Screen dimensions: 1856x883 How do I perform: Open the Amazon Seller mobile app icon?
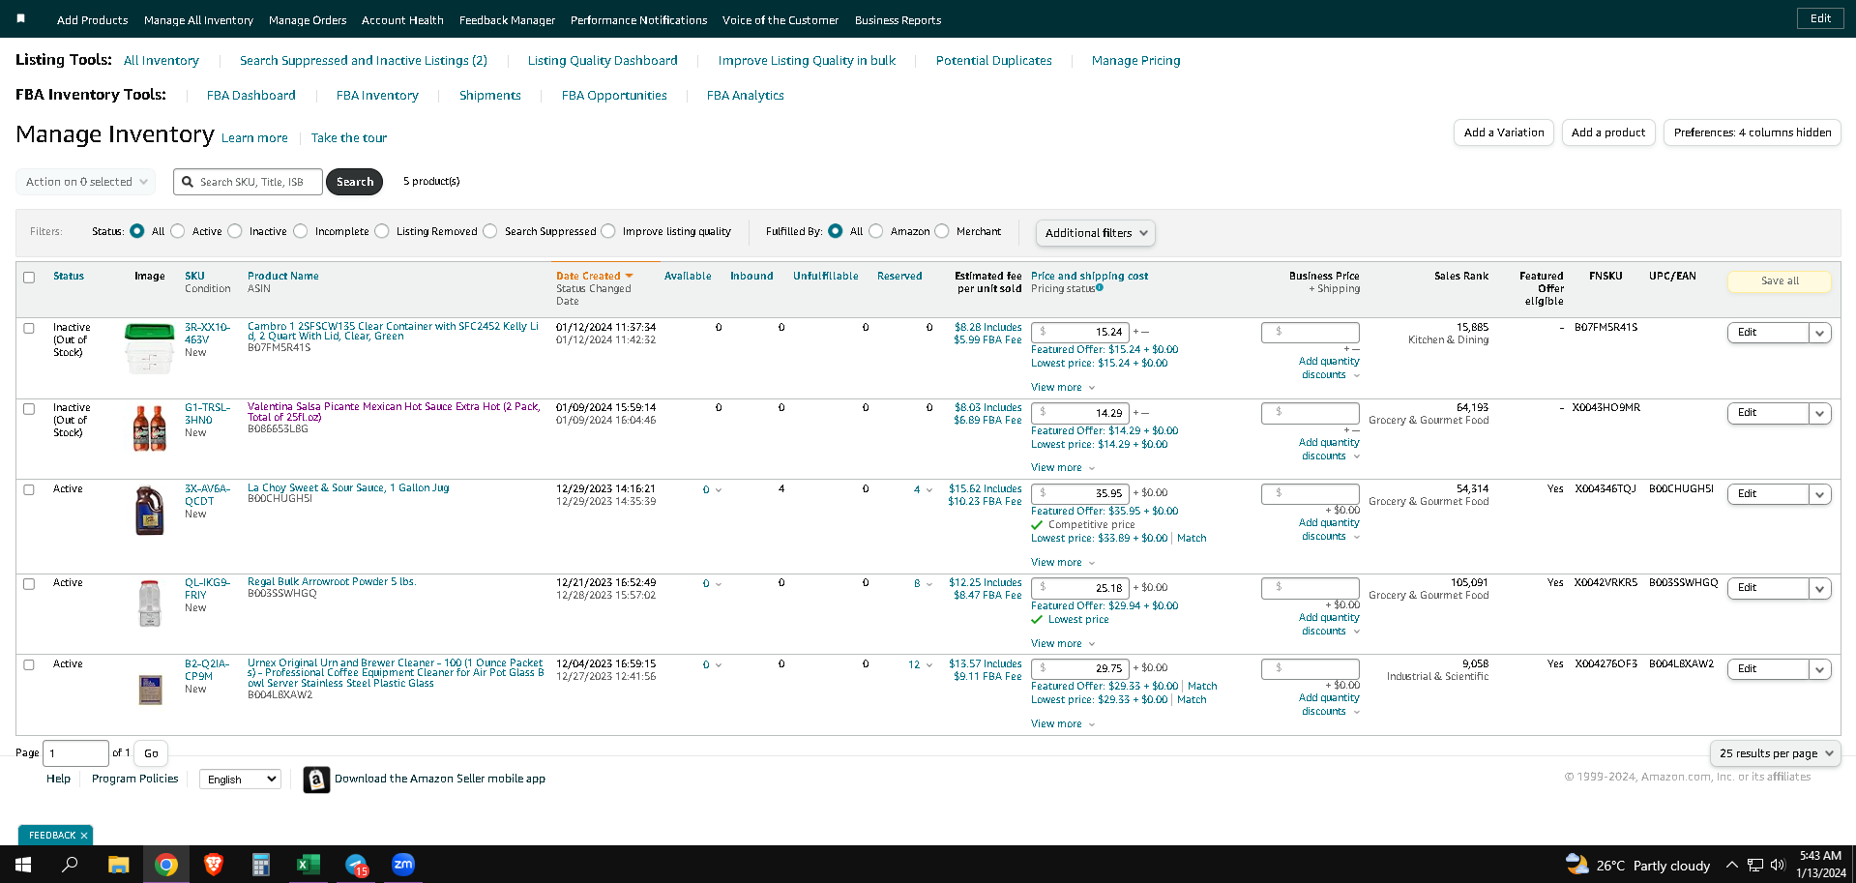click(316, 780)
